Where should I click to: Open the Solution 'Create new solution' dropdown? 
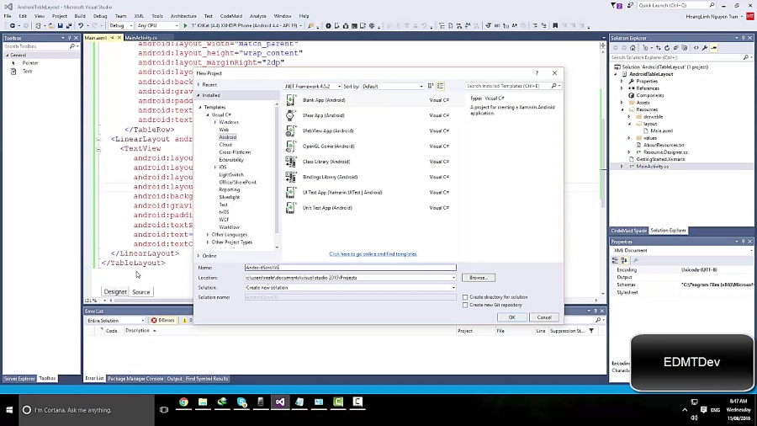click(453, 287)
